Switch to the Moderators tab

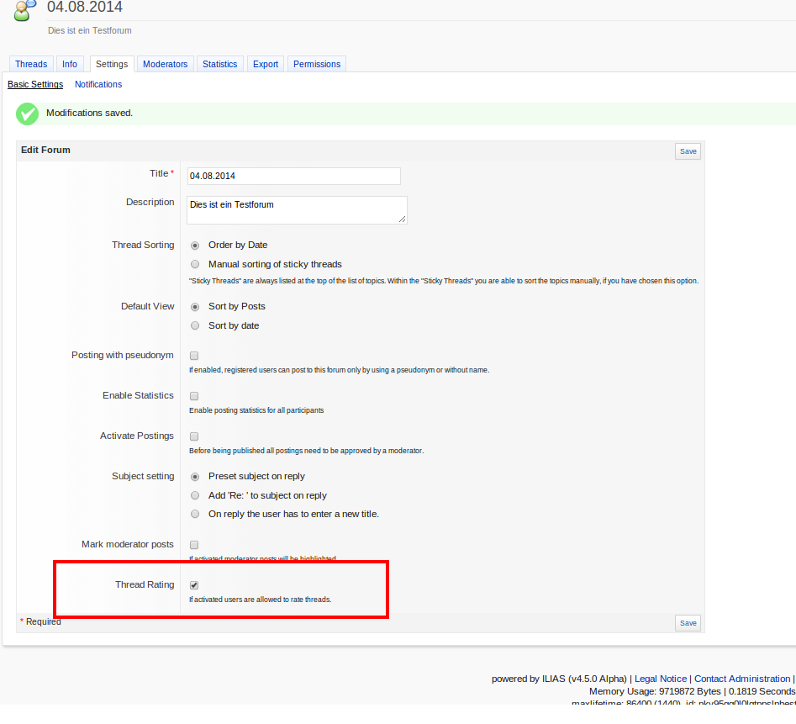[165, 64]
